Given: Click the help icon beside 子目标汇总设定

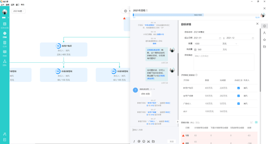Looking at the screenshot, I should point(197,75).
